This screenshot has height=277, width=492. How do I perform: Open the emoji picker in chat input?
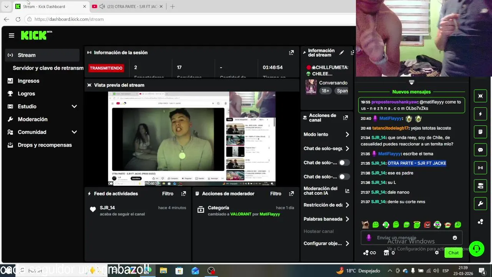(455, 238)
